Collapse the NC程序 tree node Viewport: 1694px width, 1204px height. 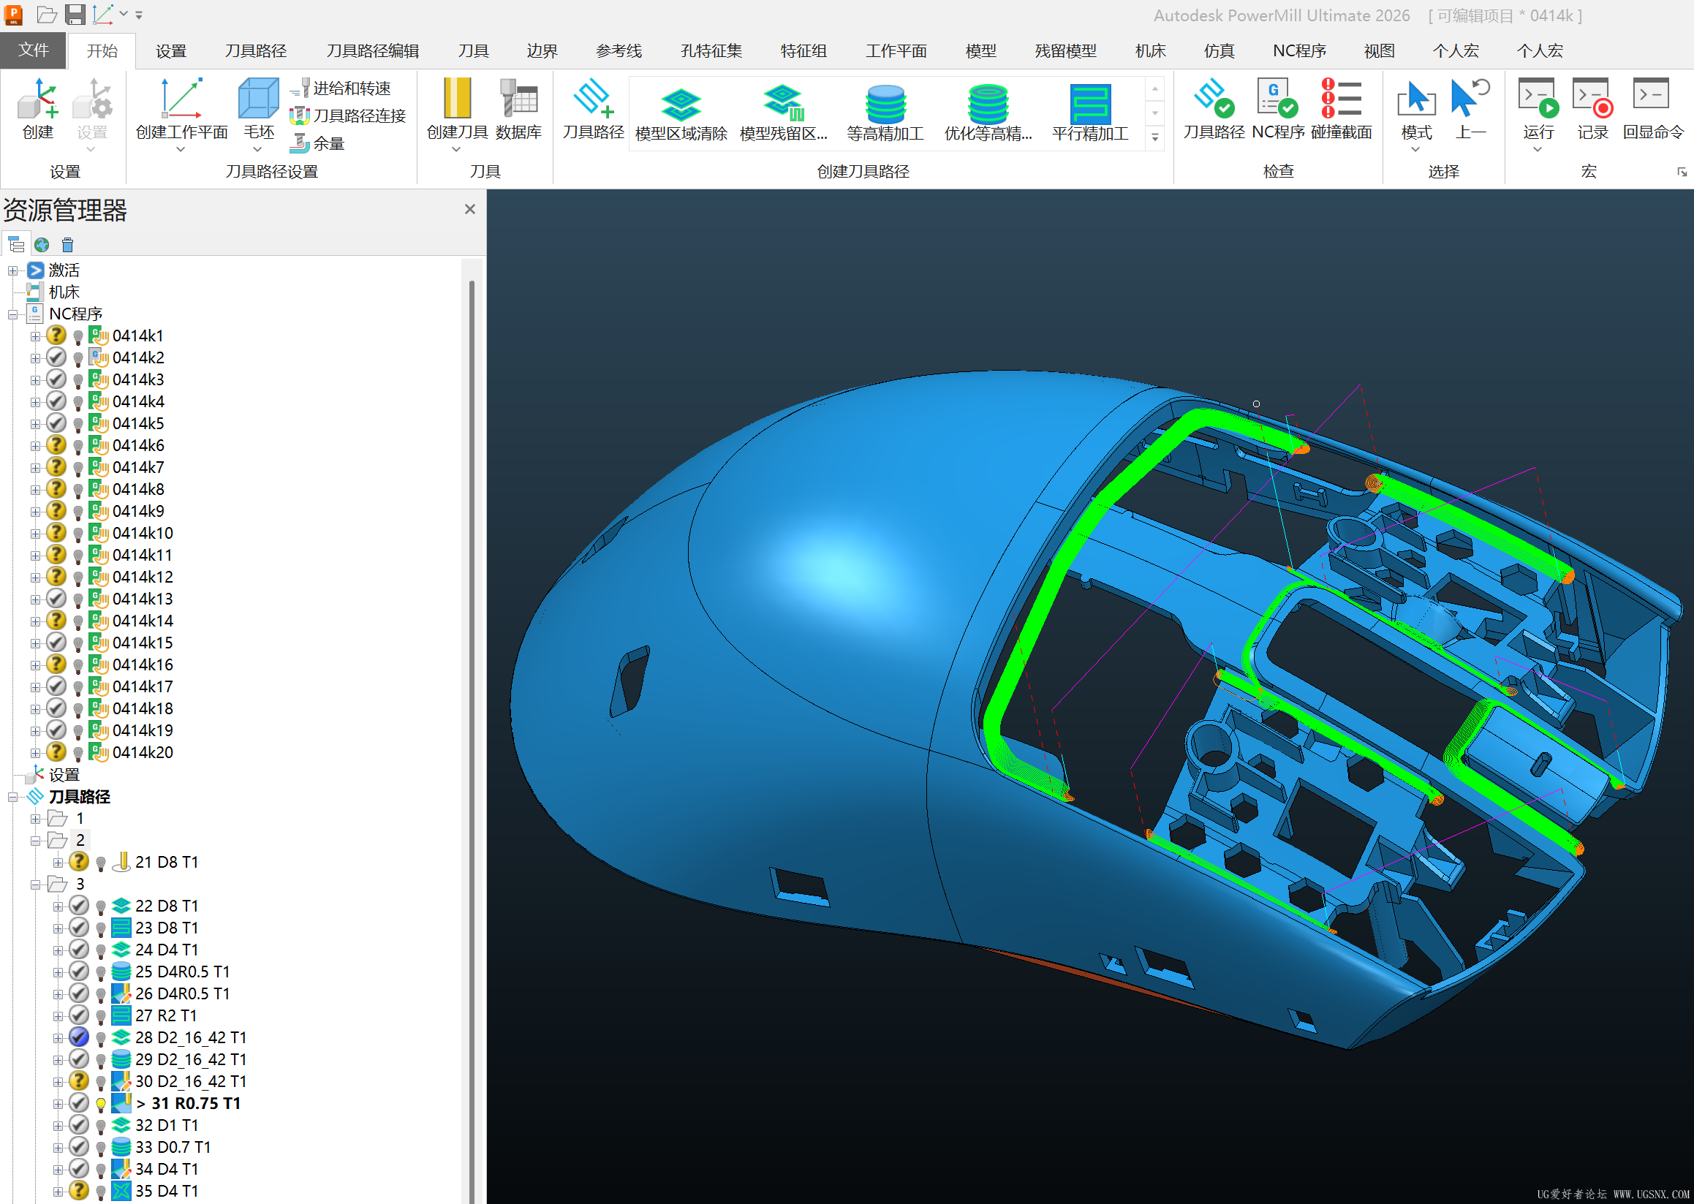click(12, 314)
